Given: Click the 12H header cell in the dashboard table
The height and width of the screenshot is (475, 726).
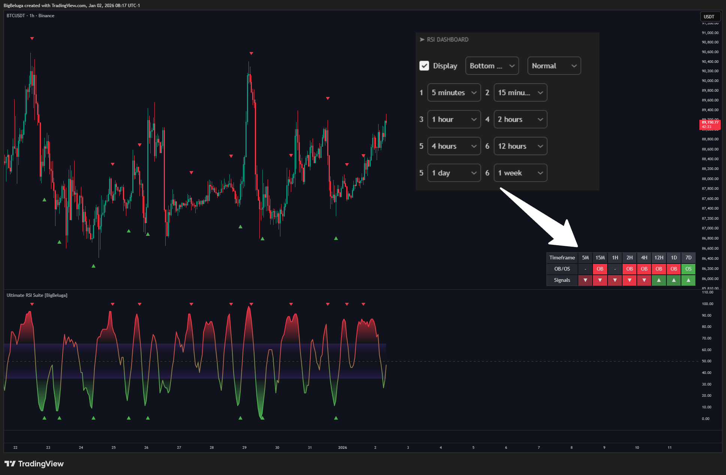Looking at the screenshot, I should (x=659, y=258).
